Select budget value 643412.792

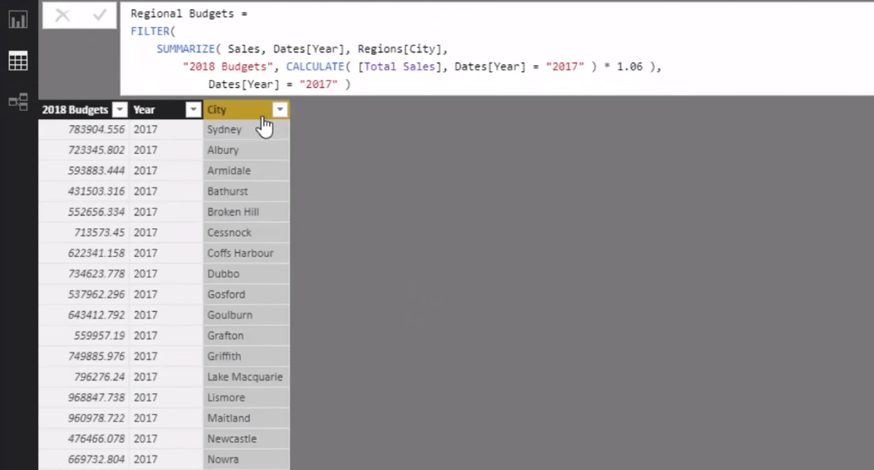pyautogui.click(x=84, y=314)
